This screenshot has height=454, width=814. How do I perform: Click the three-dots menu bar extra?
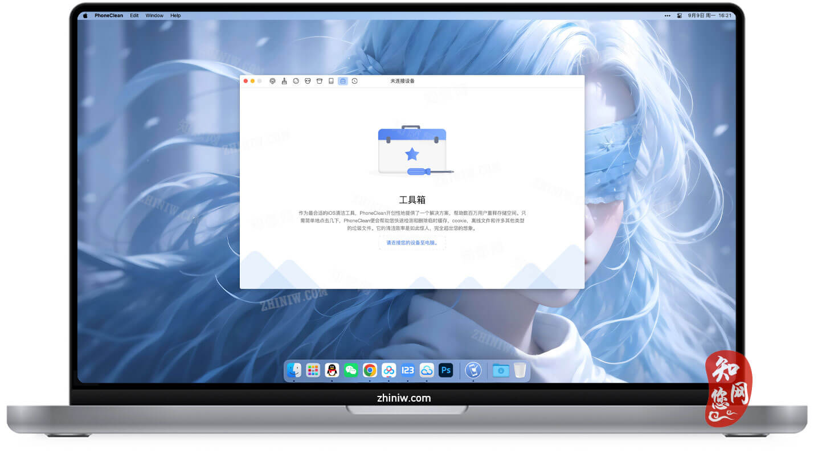click(x=668, y=15)
